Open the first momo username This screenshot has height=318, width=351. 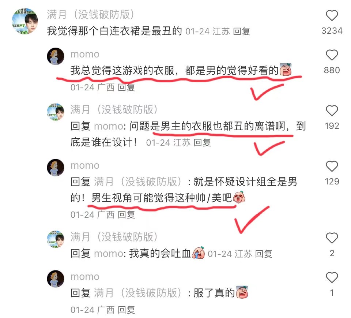85,54
